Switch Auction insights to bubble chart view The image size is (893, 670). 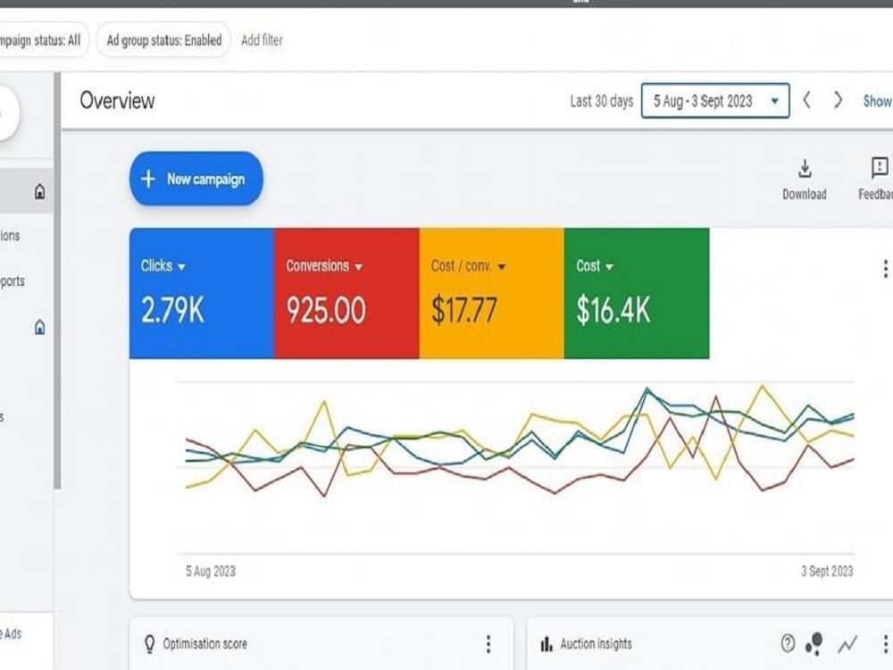pyautogui.click(x=814, y=644)
